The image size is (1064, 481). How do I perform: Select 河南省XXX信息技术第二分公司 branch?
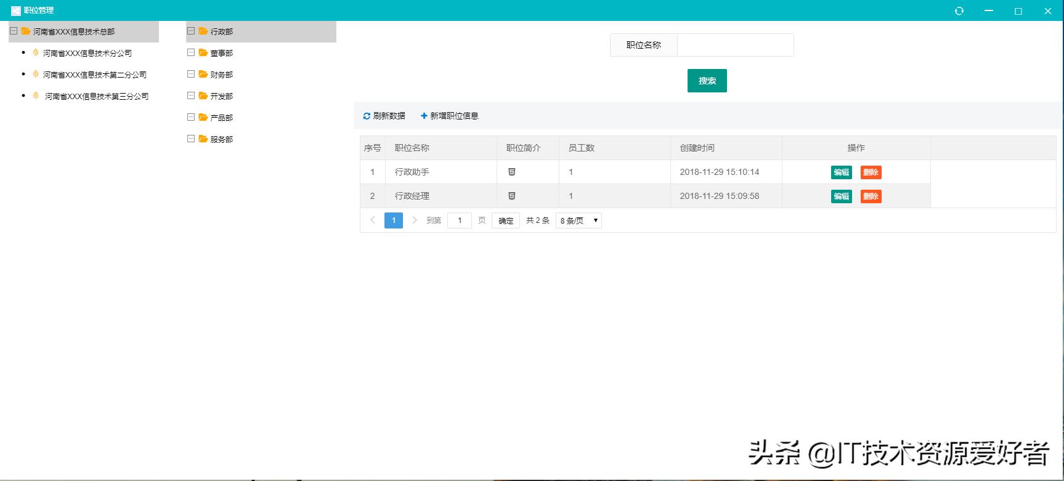(95, 75)
